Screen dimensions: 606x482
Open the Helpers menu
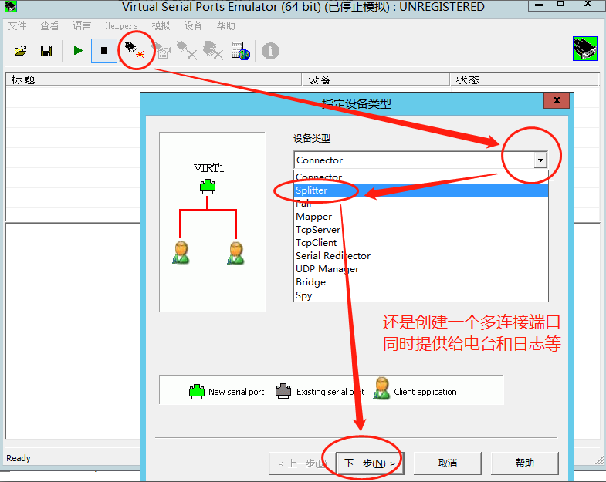[x=121, y=26]
